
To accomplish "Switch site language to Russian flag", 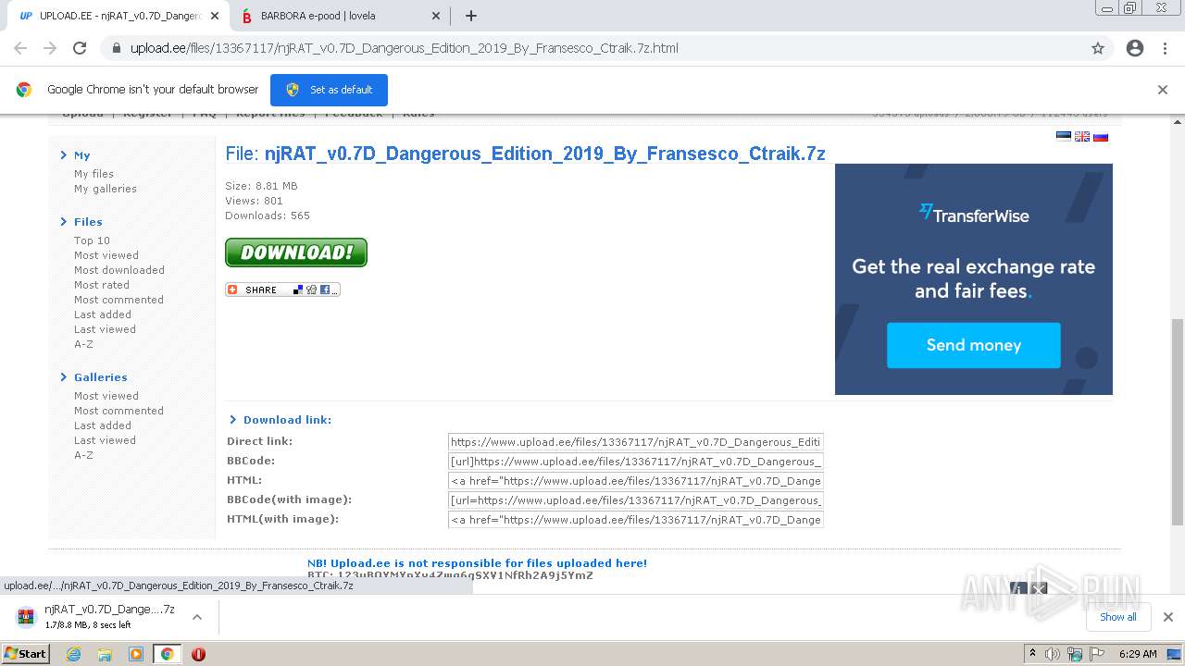I will click(x=1101, y=137).
